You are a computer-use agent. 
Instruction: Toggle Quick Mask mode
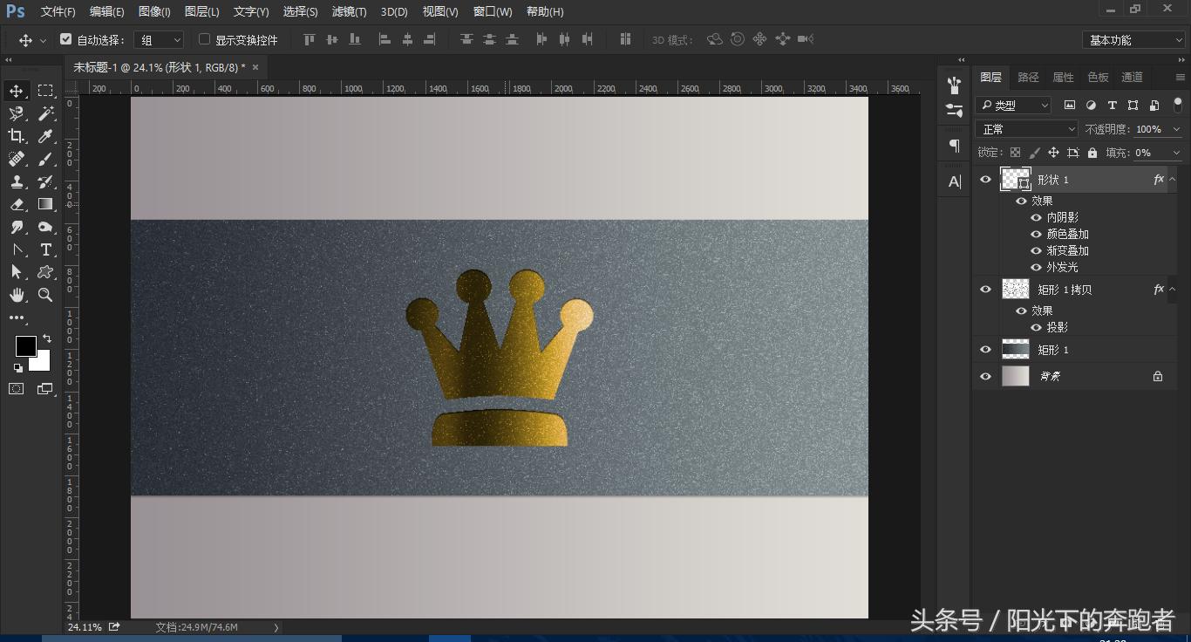tap(17, 389)
